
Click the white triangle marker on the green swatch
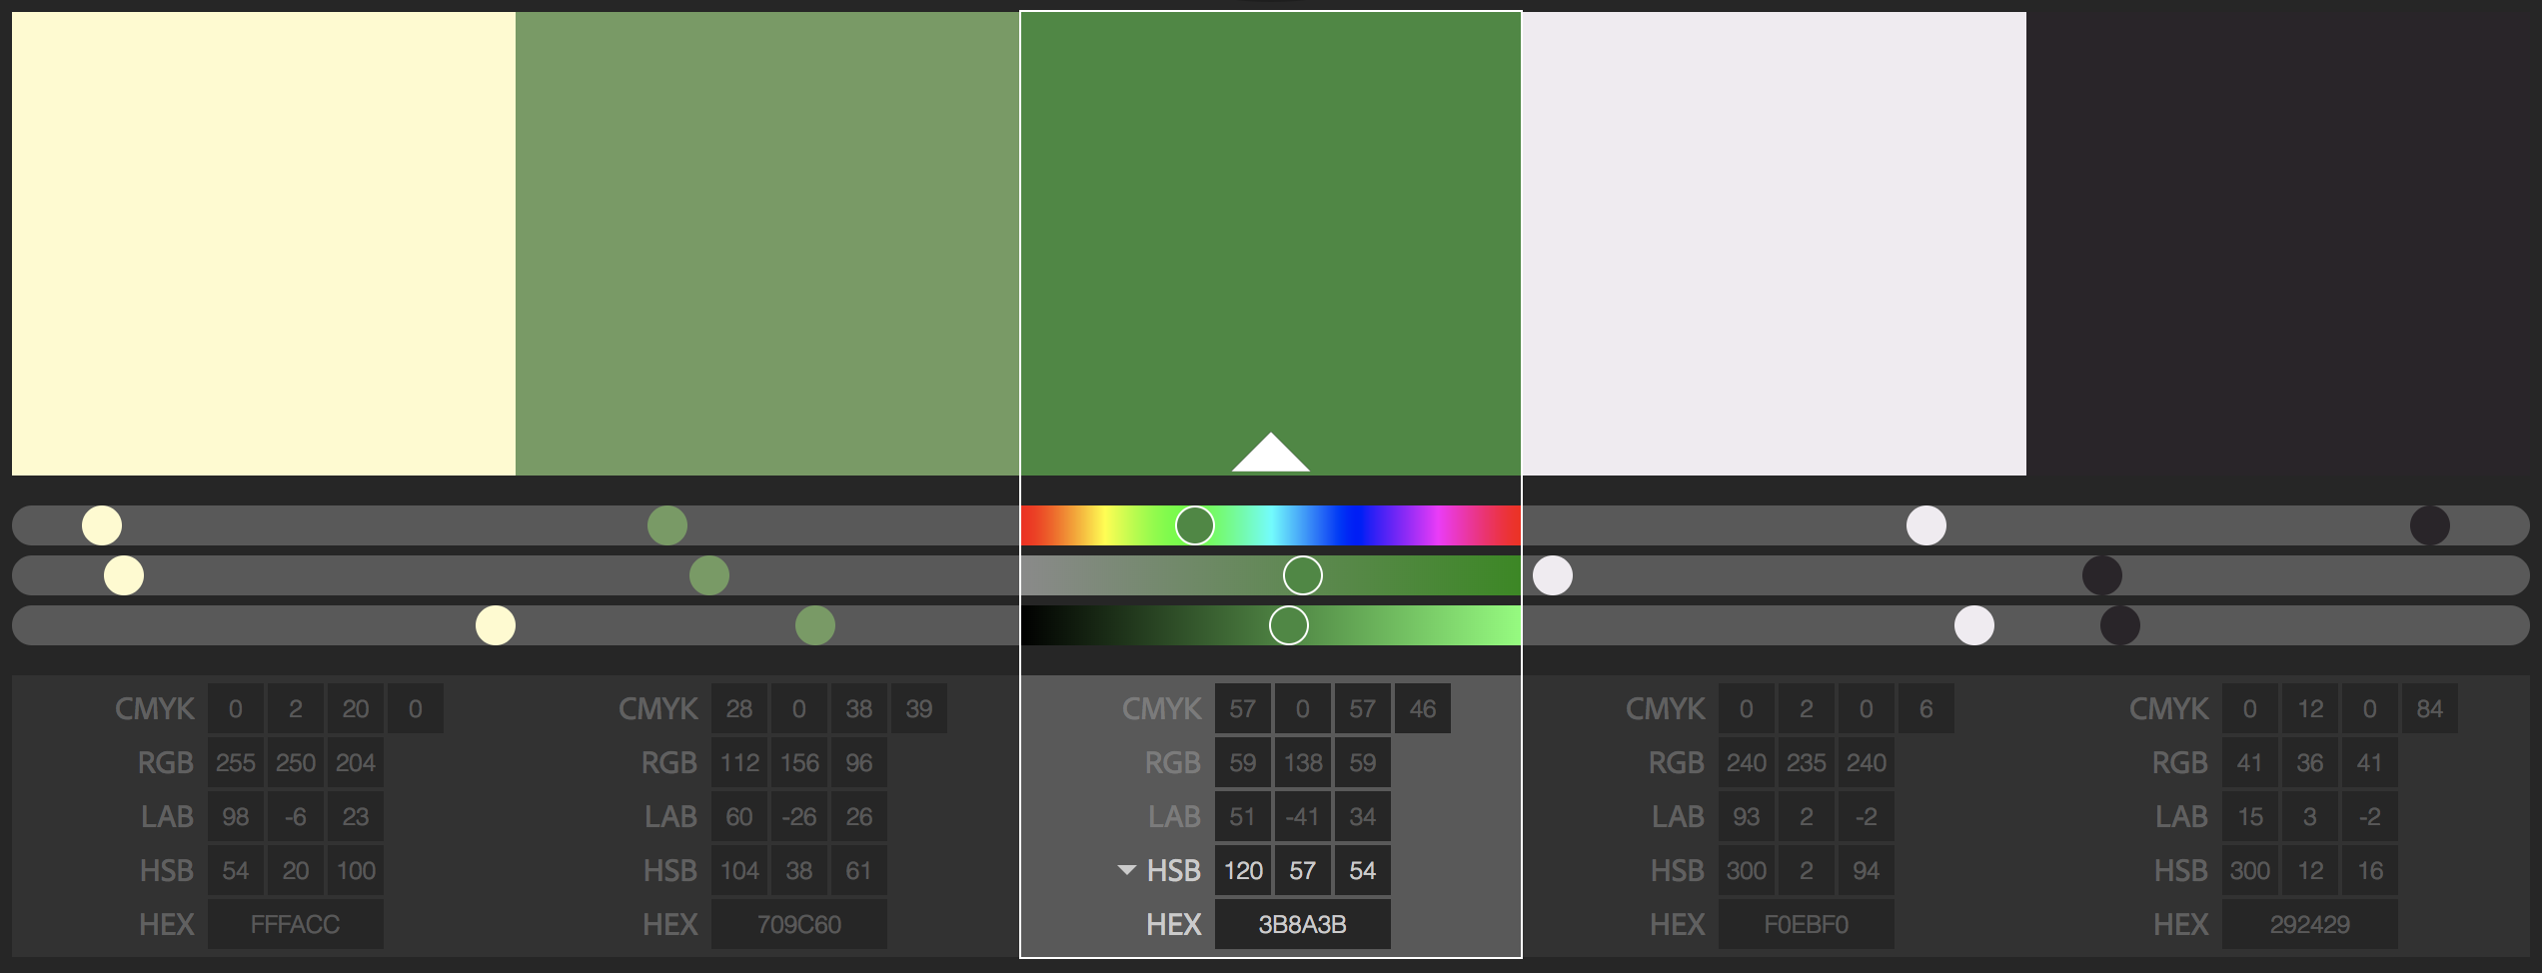tap(1271, 452)
